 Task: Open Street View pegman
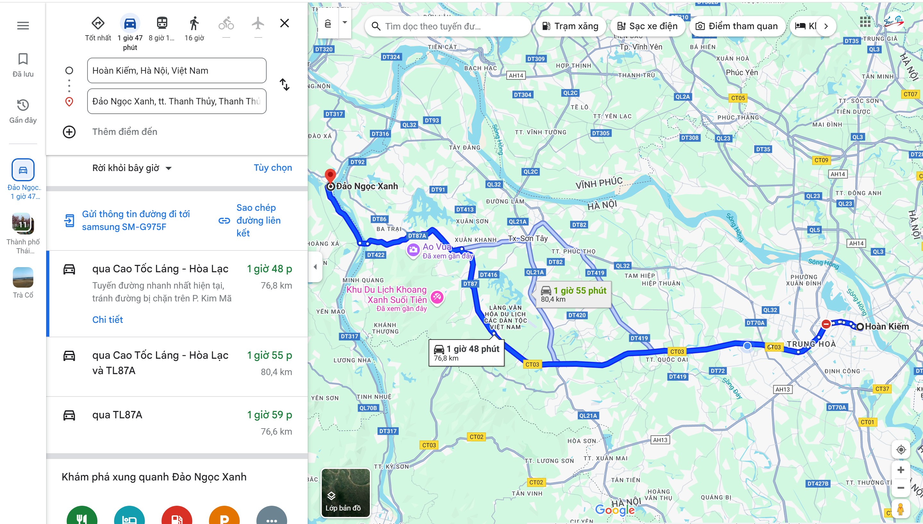click(x=901, y=509)
